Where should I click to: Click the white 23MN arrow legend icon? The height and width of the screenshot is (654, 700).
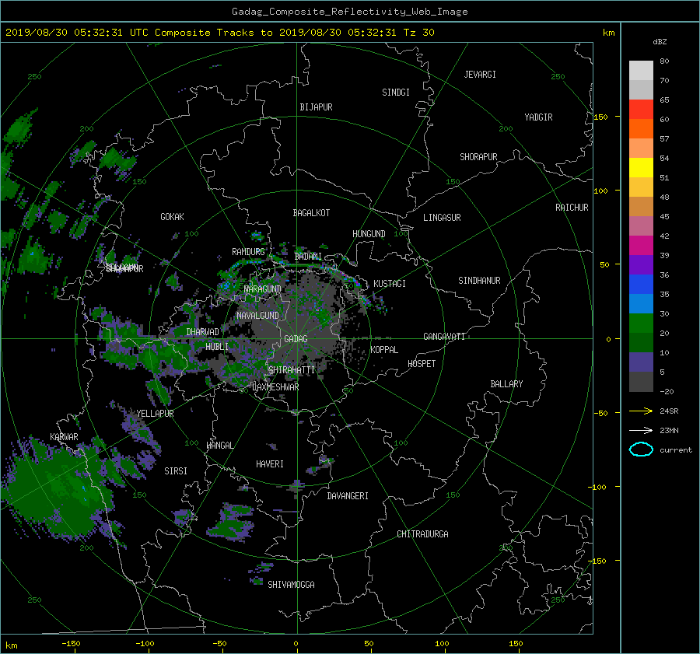pyautogui.click(x=641, y=430)
